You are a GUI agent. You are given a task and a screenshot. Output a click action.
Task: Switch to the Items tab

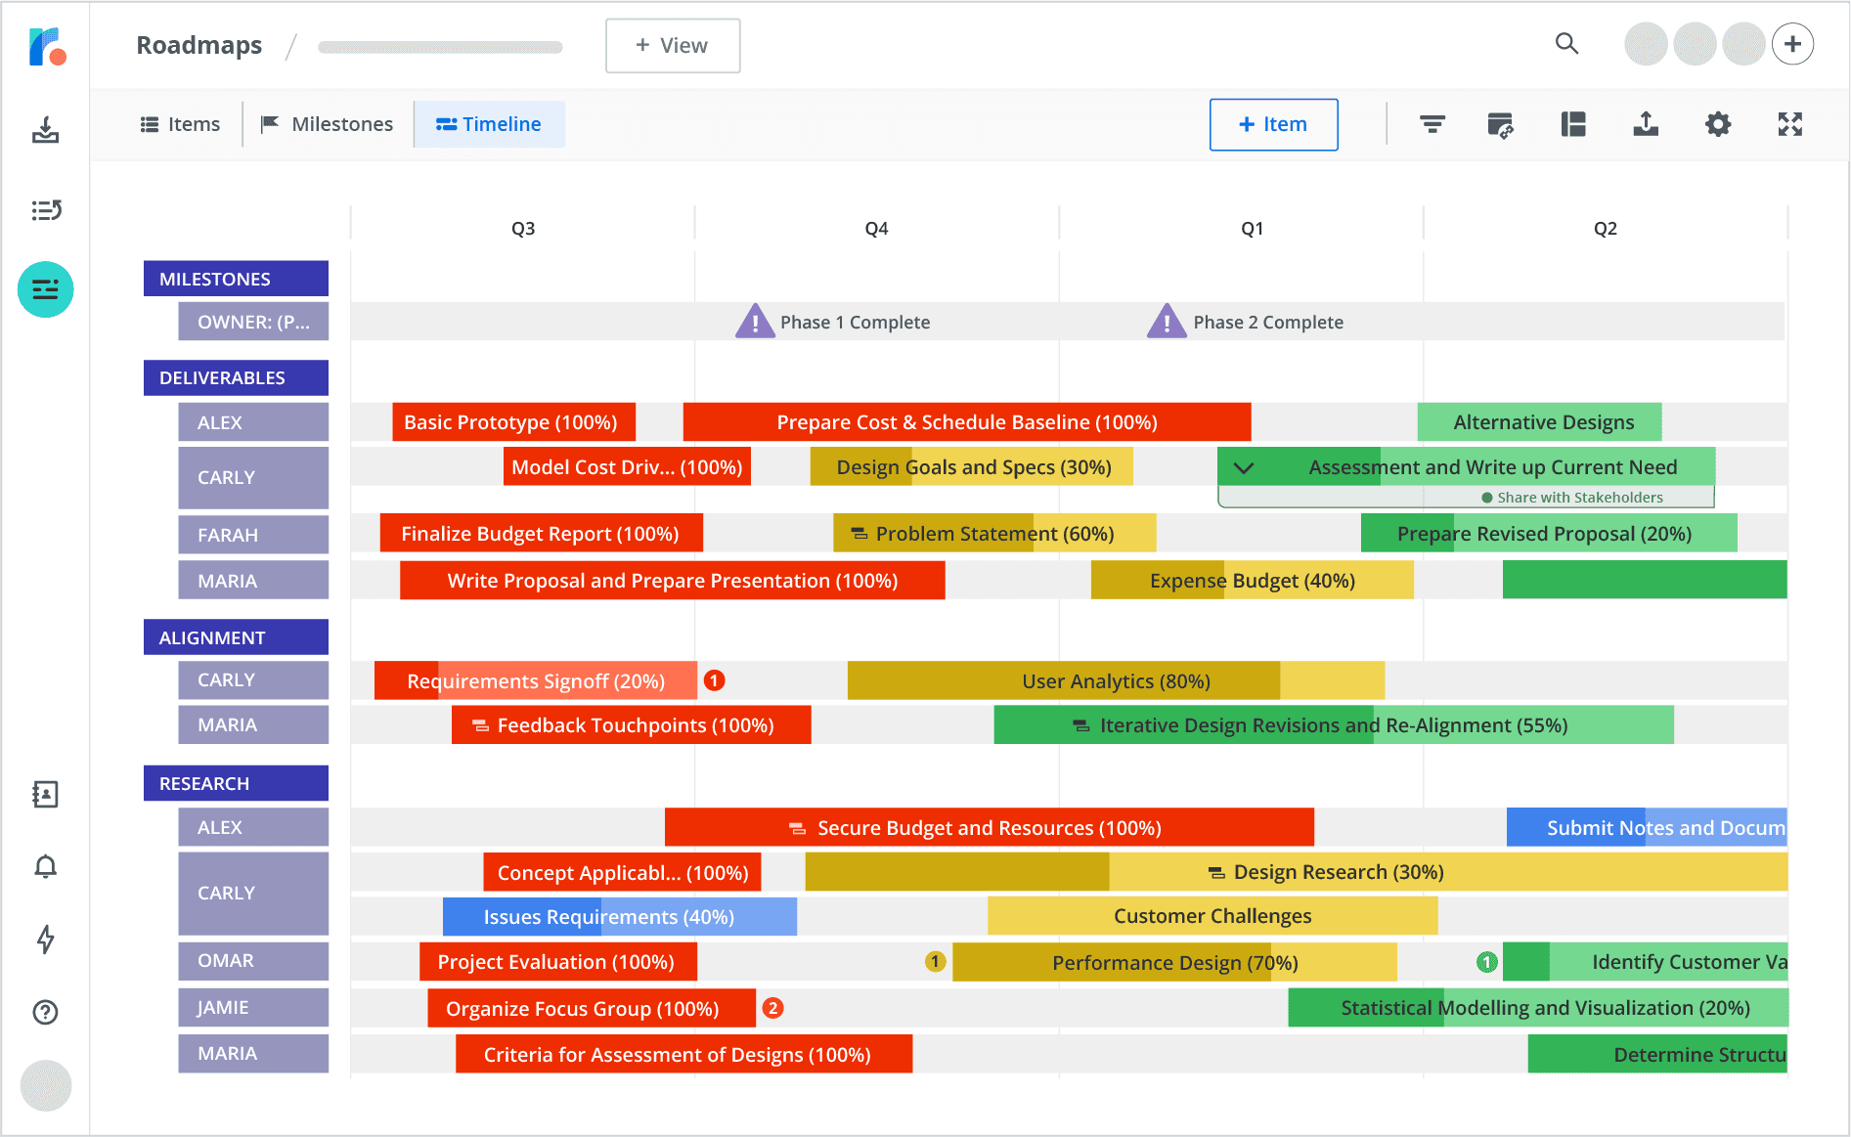coord(180,124)
